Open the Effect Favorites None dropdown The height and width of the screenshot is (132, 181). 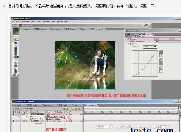(167, 41)
